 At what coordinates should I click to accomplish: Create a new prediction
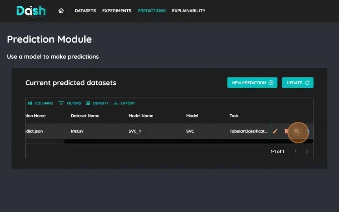click(x=252, y=82)
